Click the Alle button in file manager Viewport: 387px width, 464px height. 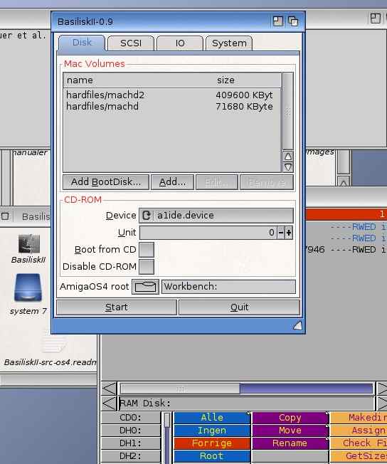click(212, 418)
